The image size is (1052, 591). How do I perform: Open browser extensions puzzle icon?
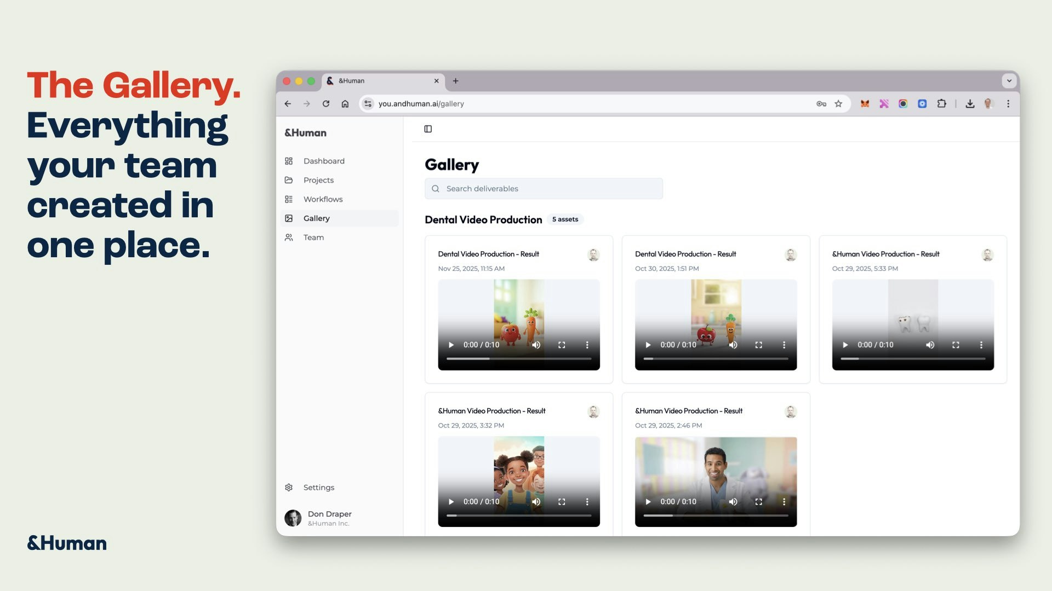(x=941, y=104)
